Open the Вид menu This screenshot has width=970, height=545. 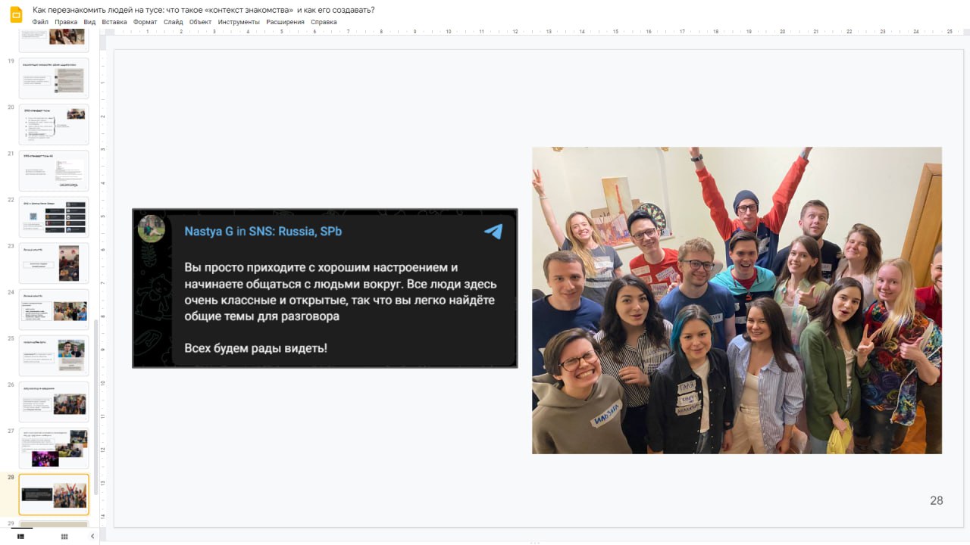(89, 22)
